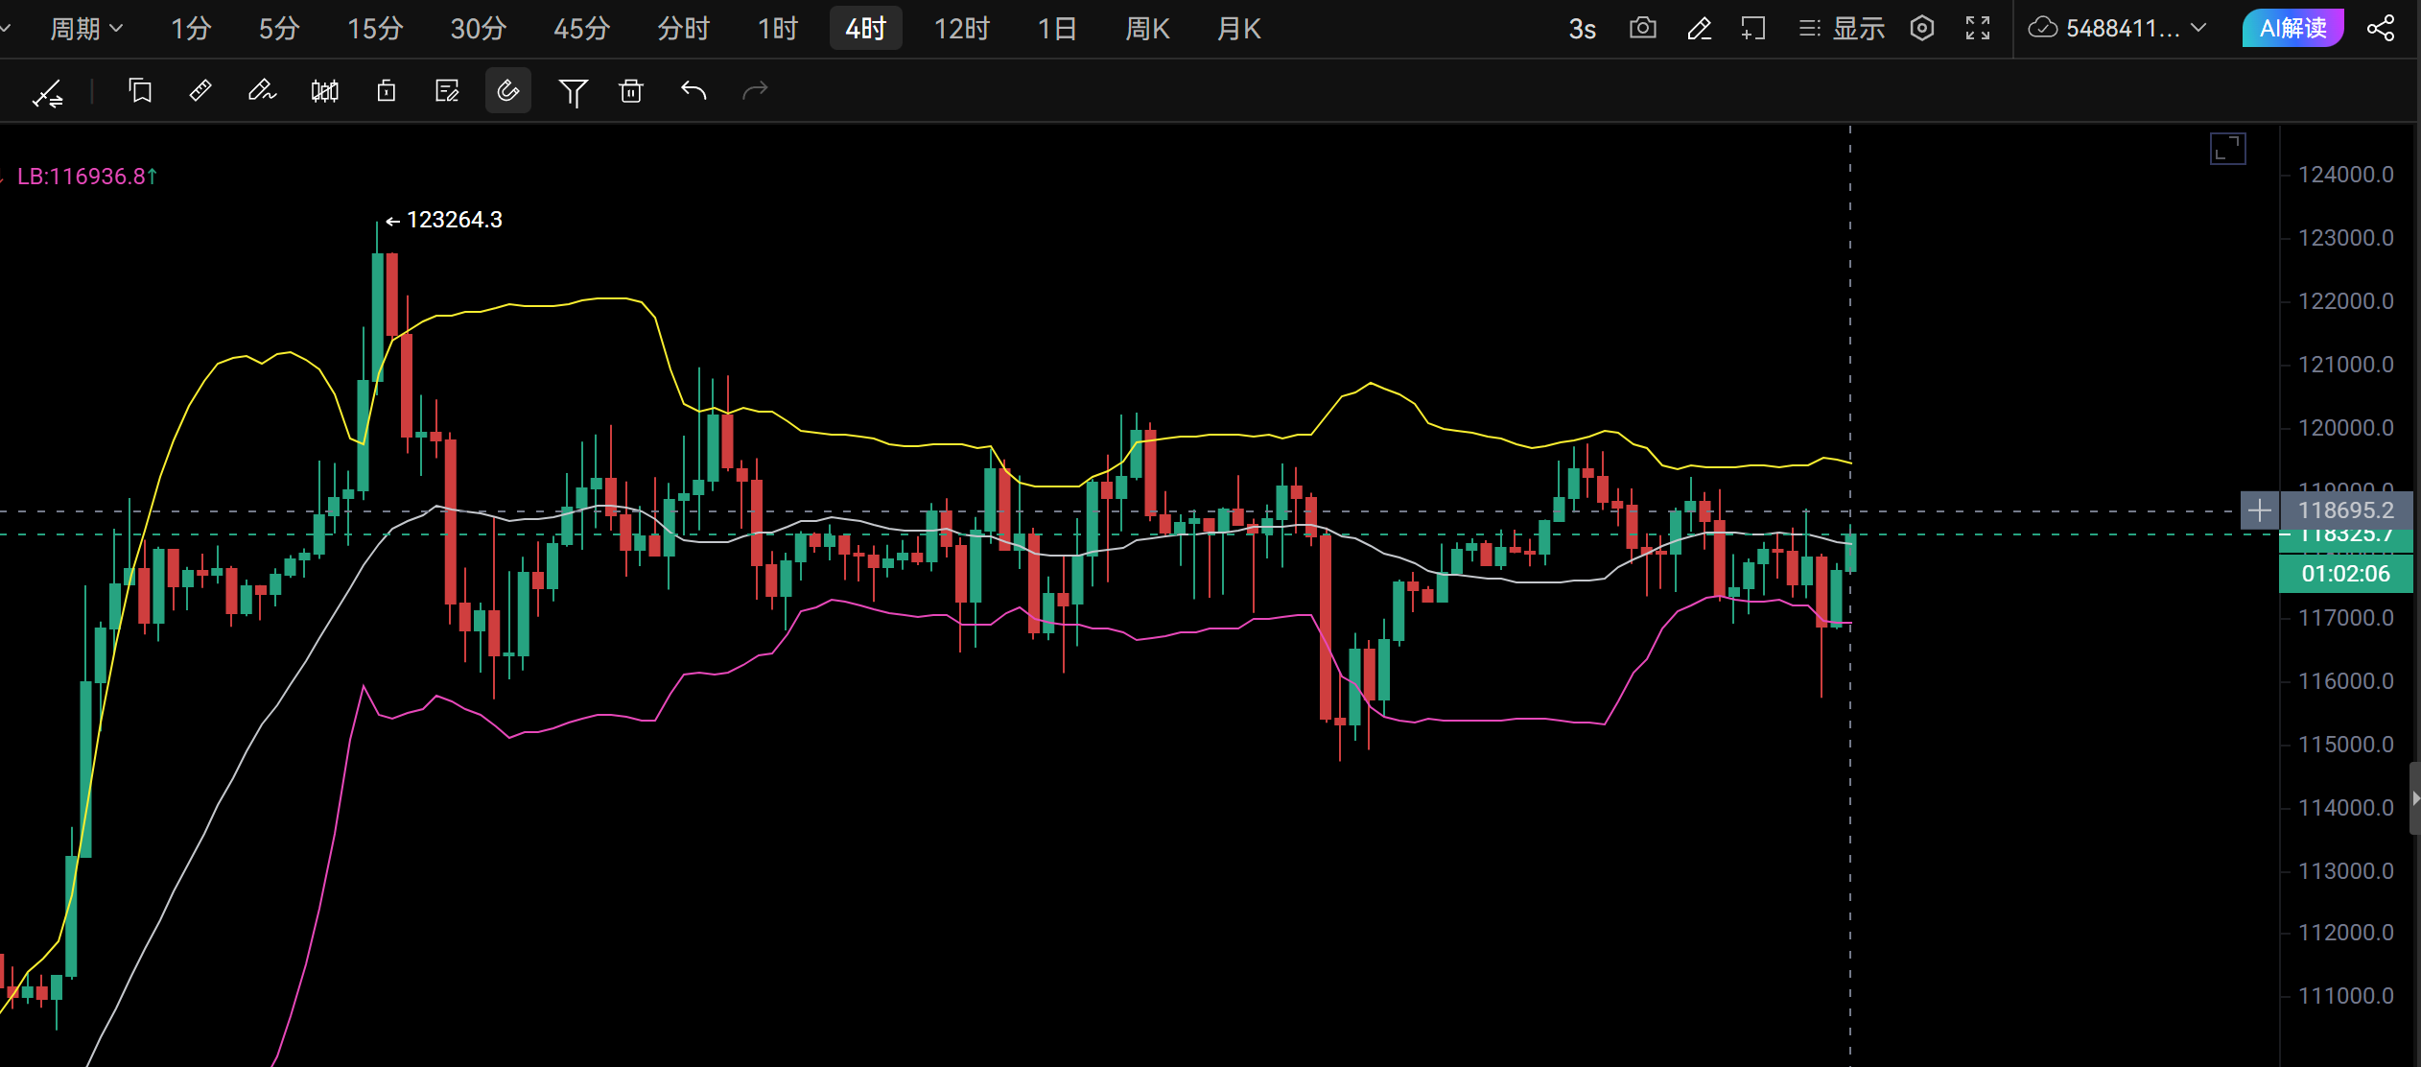
Task: Click the candlestick pattern tool icon
Action: (x=325, y=91)
